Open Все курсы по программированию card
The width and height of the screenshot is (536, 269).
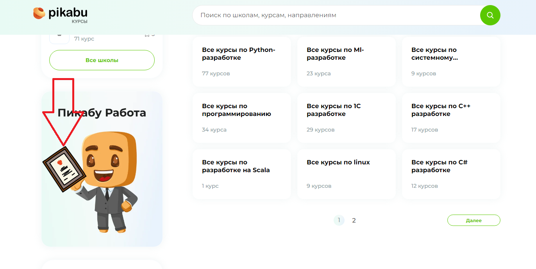(x=242, y=118)
